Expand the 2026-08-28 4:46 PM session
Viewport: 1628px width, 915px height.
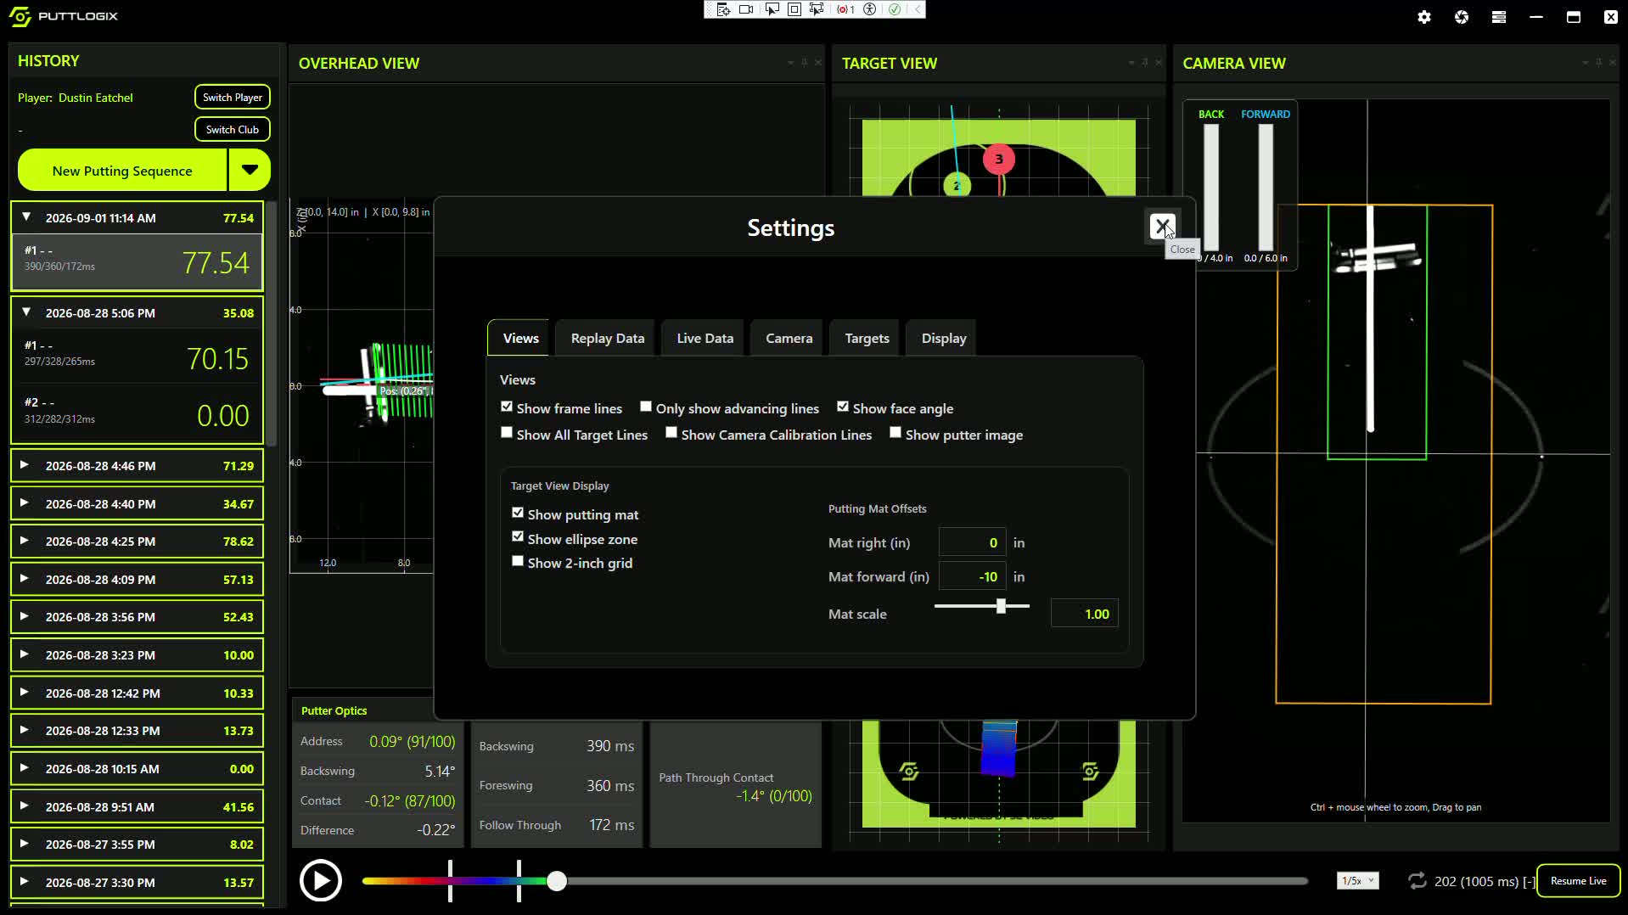pos(25,465)
